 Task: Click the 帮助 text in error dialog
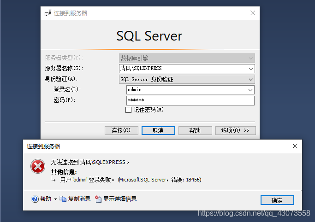pos(46,199)
